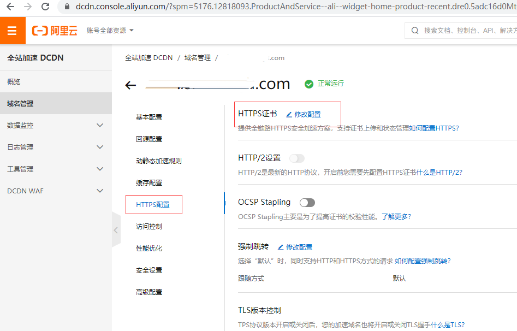Screen dimensions: 517x331
Task: Reload the page with refresh icon
Action: [45, 7]
